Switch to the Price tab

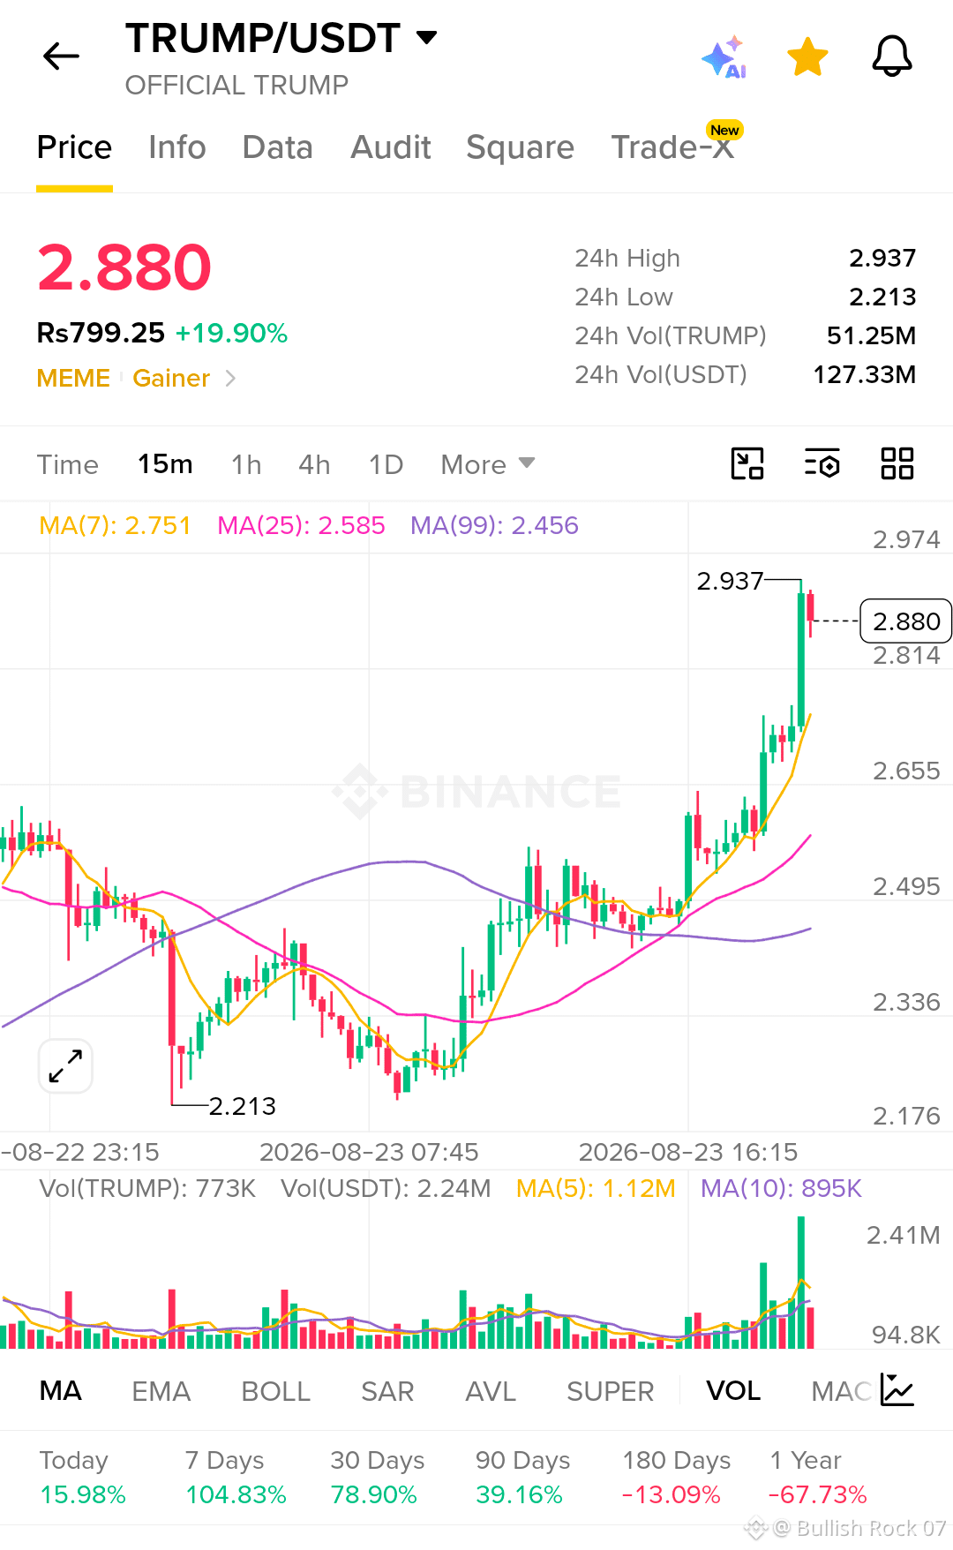pos(74,147)
